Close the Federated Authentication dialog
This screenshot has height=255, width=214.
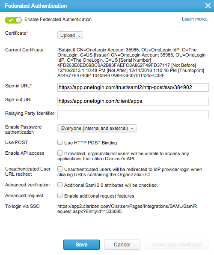pyautogui.click(x=208, y=6)
